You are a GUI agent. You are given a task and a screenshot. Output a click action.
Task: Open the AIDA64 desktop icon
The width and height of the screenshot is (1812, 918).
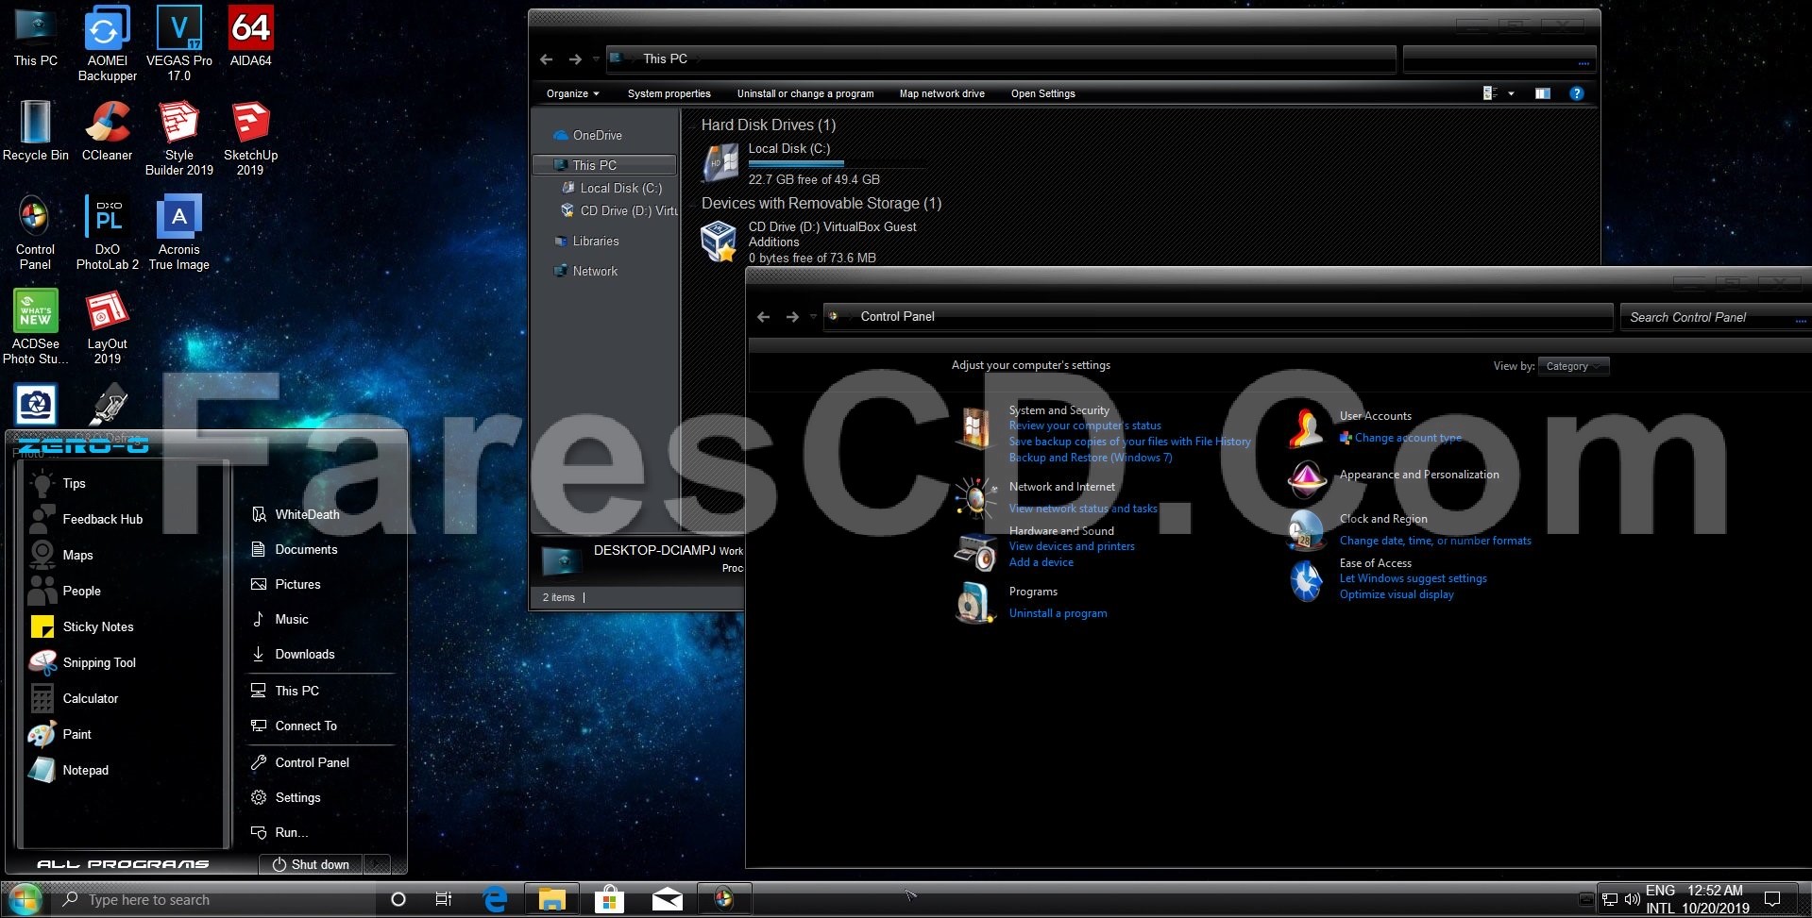coord(250,36)
